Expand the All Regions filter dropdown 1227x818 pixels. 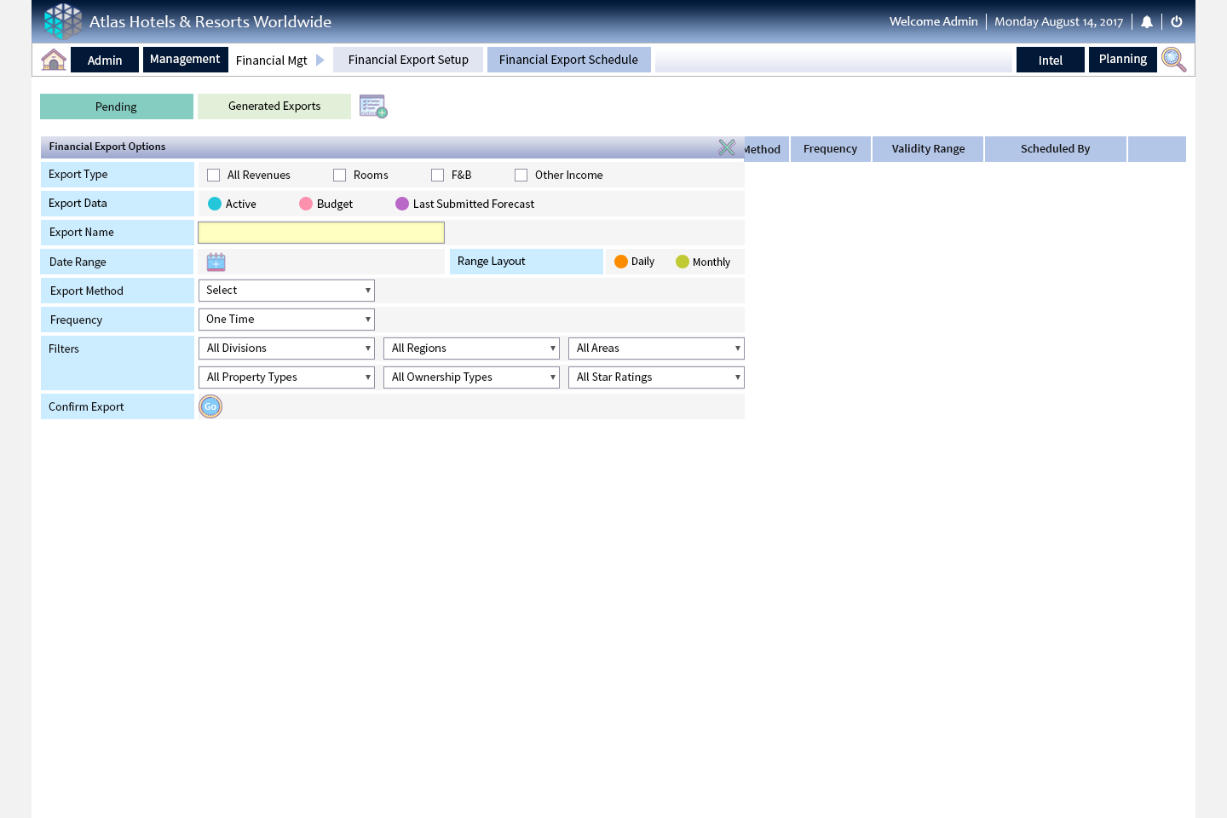(471, 349)
